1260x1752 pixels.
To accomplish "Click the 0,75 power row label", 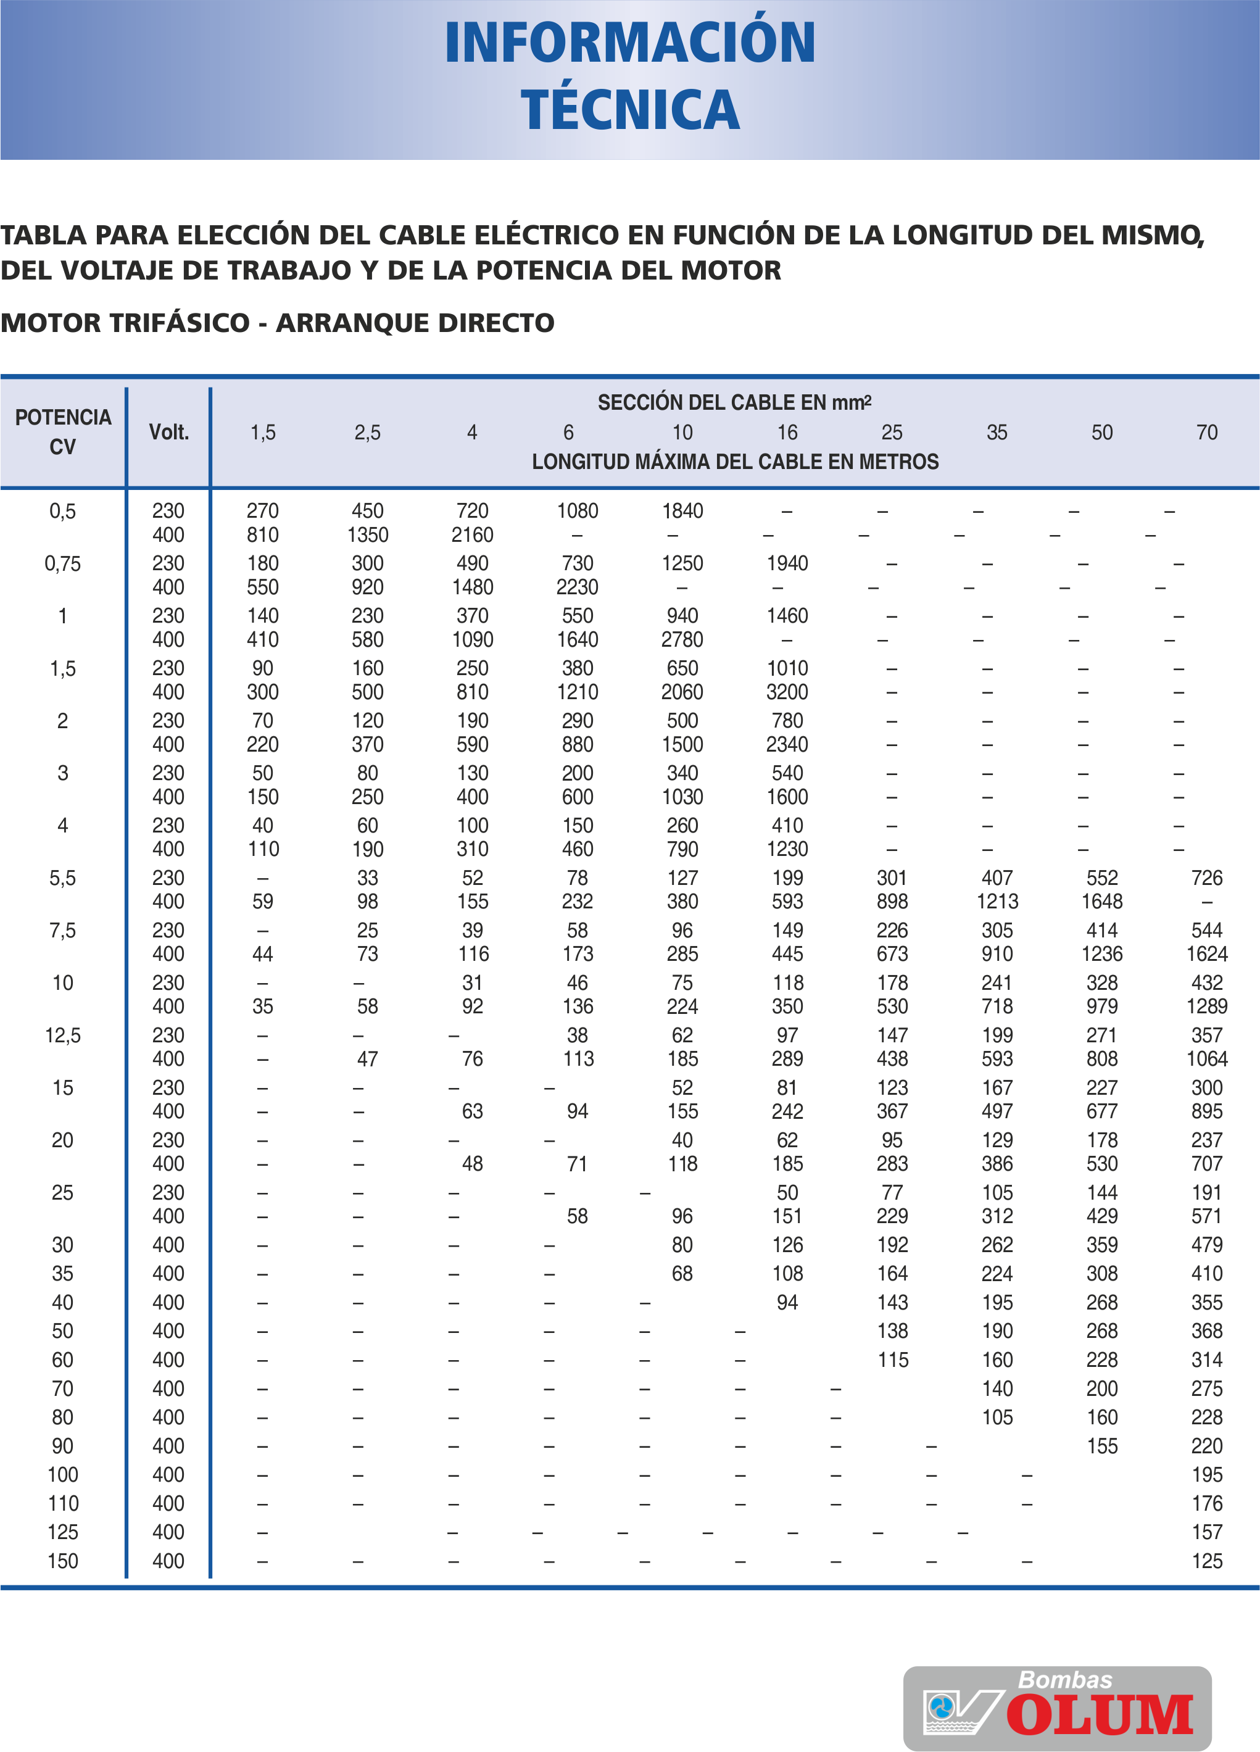I will 62,563.
